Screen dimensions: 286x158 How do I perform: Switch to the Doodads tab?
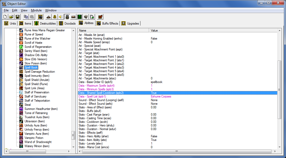pos(68,23)
